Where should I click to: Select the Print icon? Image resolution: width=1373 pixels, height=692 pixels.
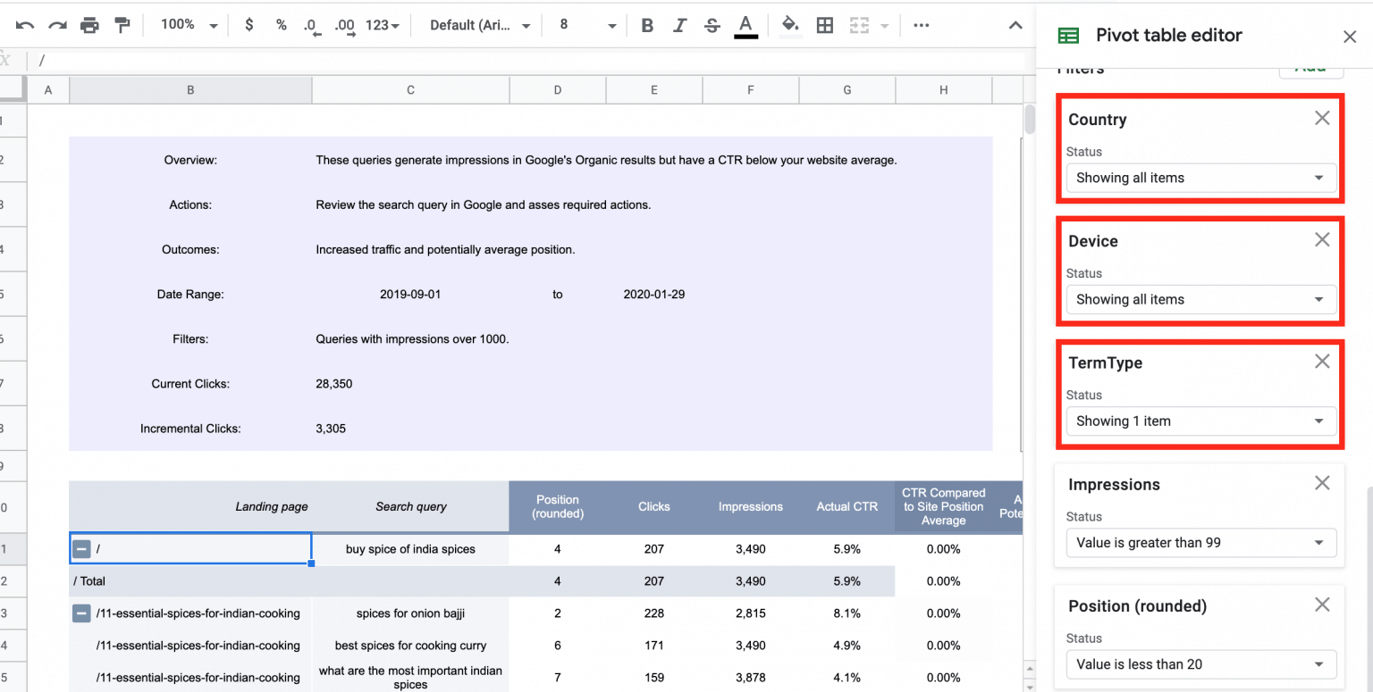pyautogui.click(x=89, y=24)
